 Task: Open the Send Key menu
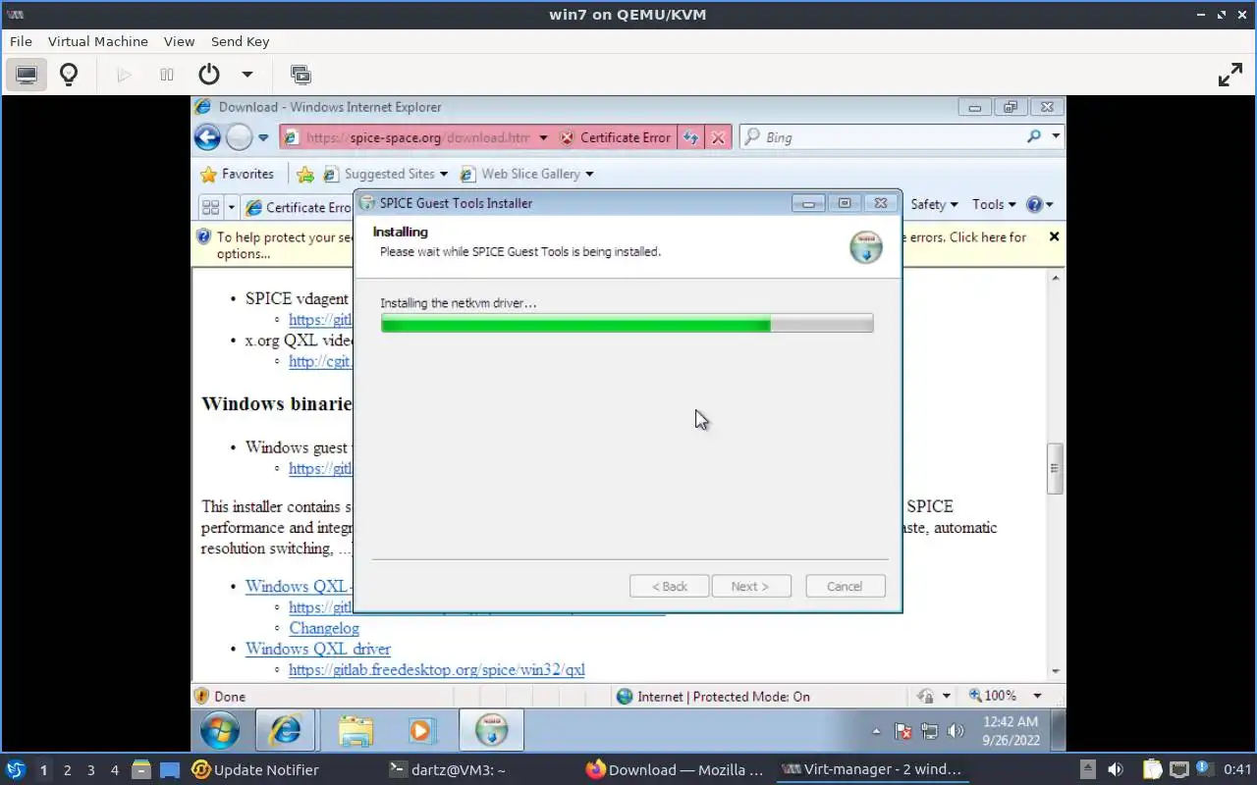click(x=240, y=41)
